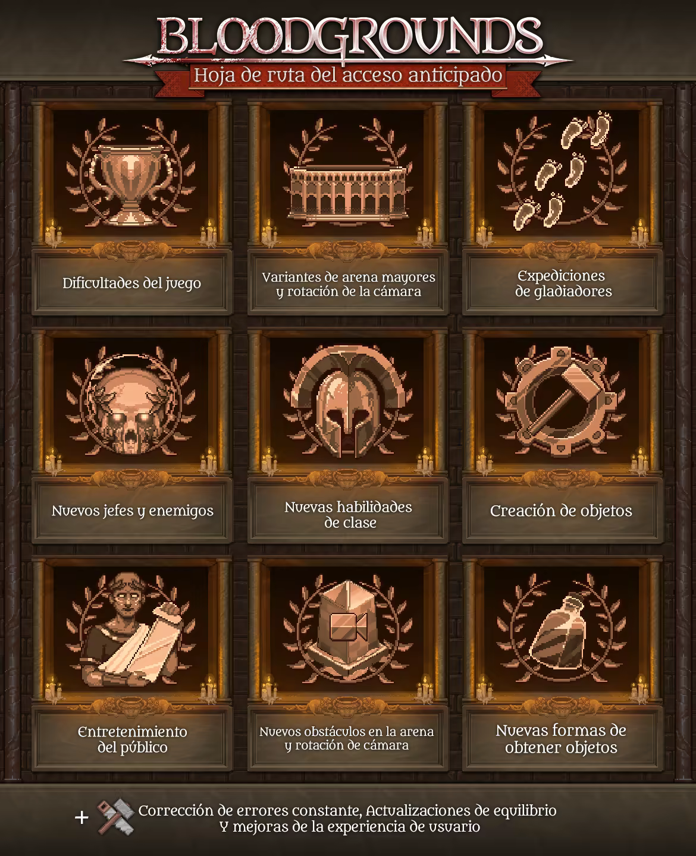Select Hoja de ruta red banner

click(x=349, y=75)
